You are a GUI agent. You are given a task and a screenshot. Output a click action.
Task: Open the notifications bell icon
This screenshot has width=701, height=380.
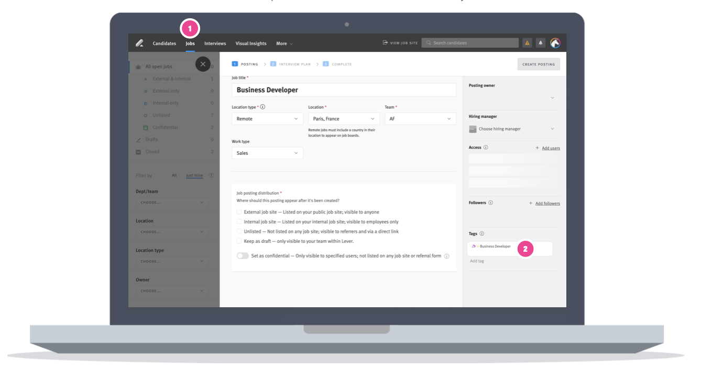click(x=541, y=43)
